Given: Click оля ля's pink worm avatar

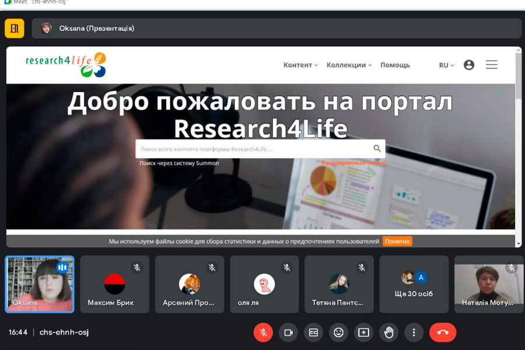Looking at the screenshot, I should pyautogui.click(x=264, y=284).
